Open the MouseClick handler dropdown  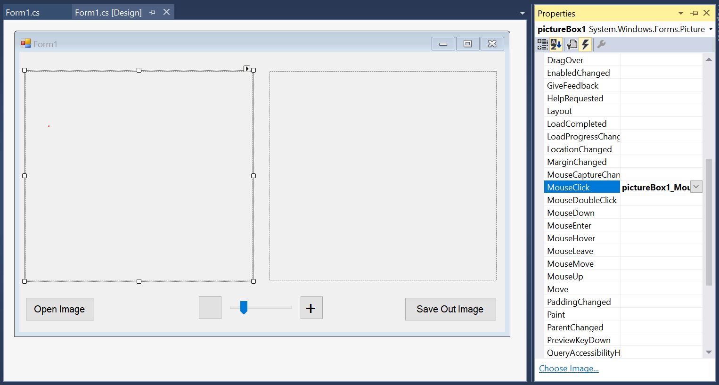(696, 187)
